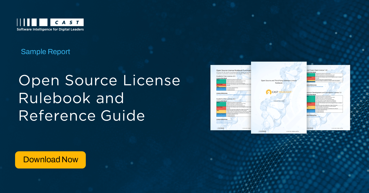This screenshot has height=193, width=369.
Task: Click the CAST Highlight logo on cover page
Action: pyautogui.click(x=279, y=92)
